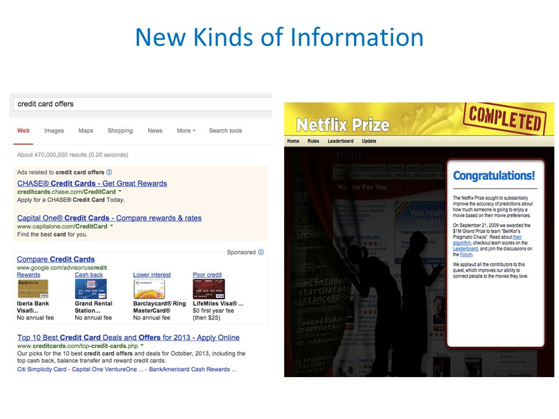Select the Barclaycard Ring MasterCard image
Viewport: 559px width, 419px height.
pyautogui.click(x=149, y=289)
